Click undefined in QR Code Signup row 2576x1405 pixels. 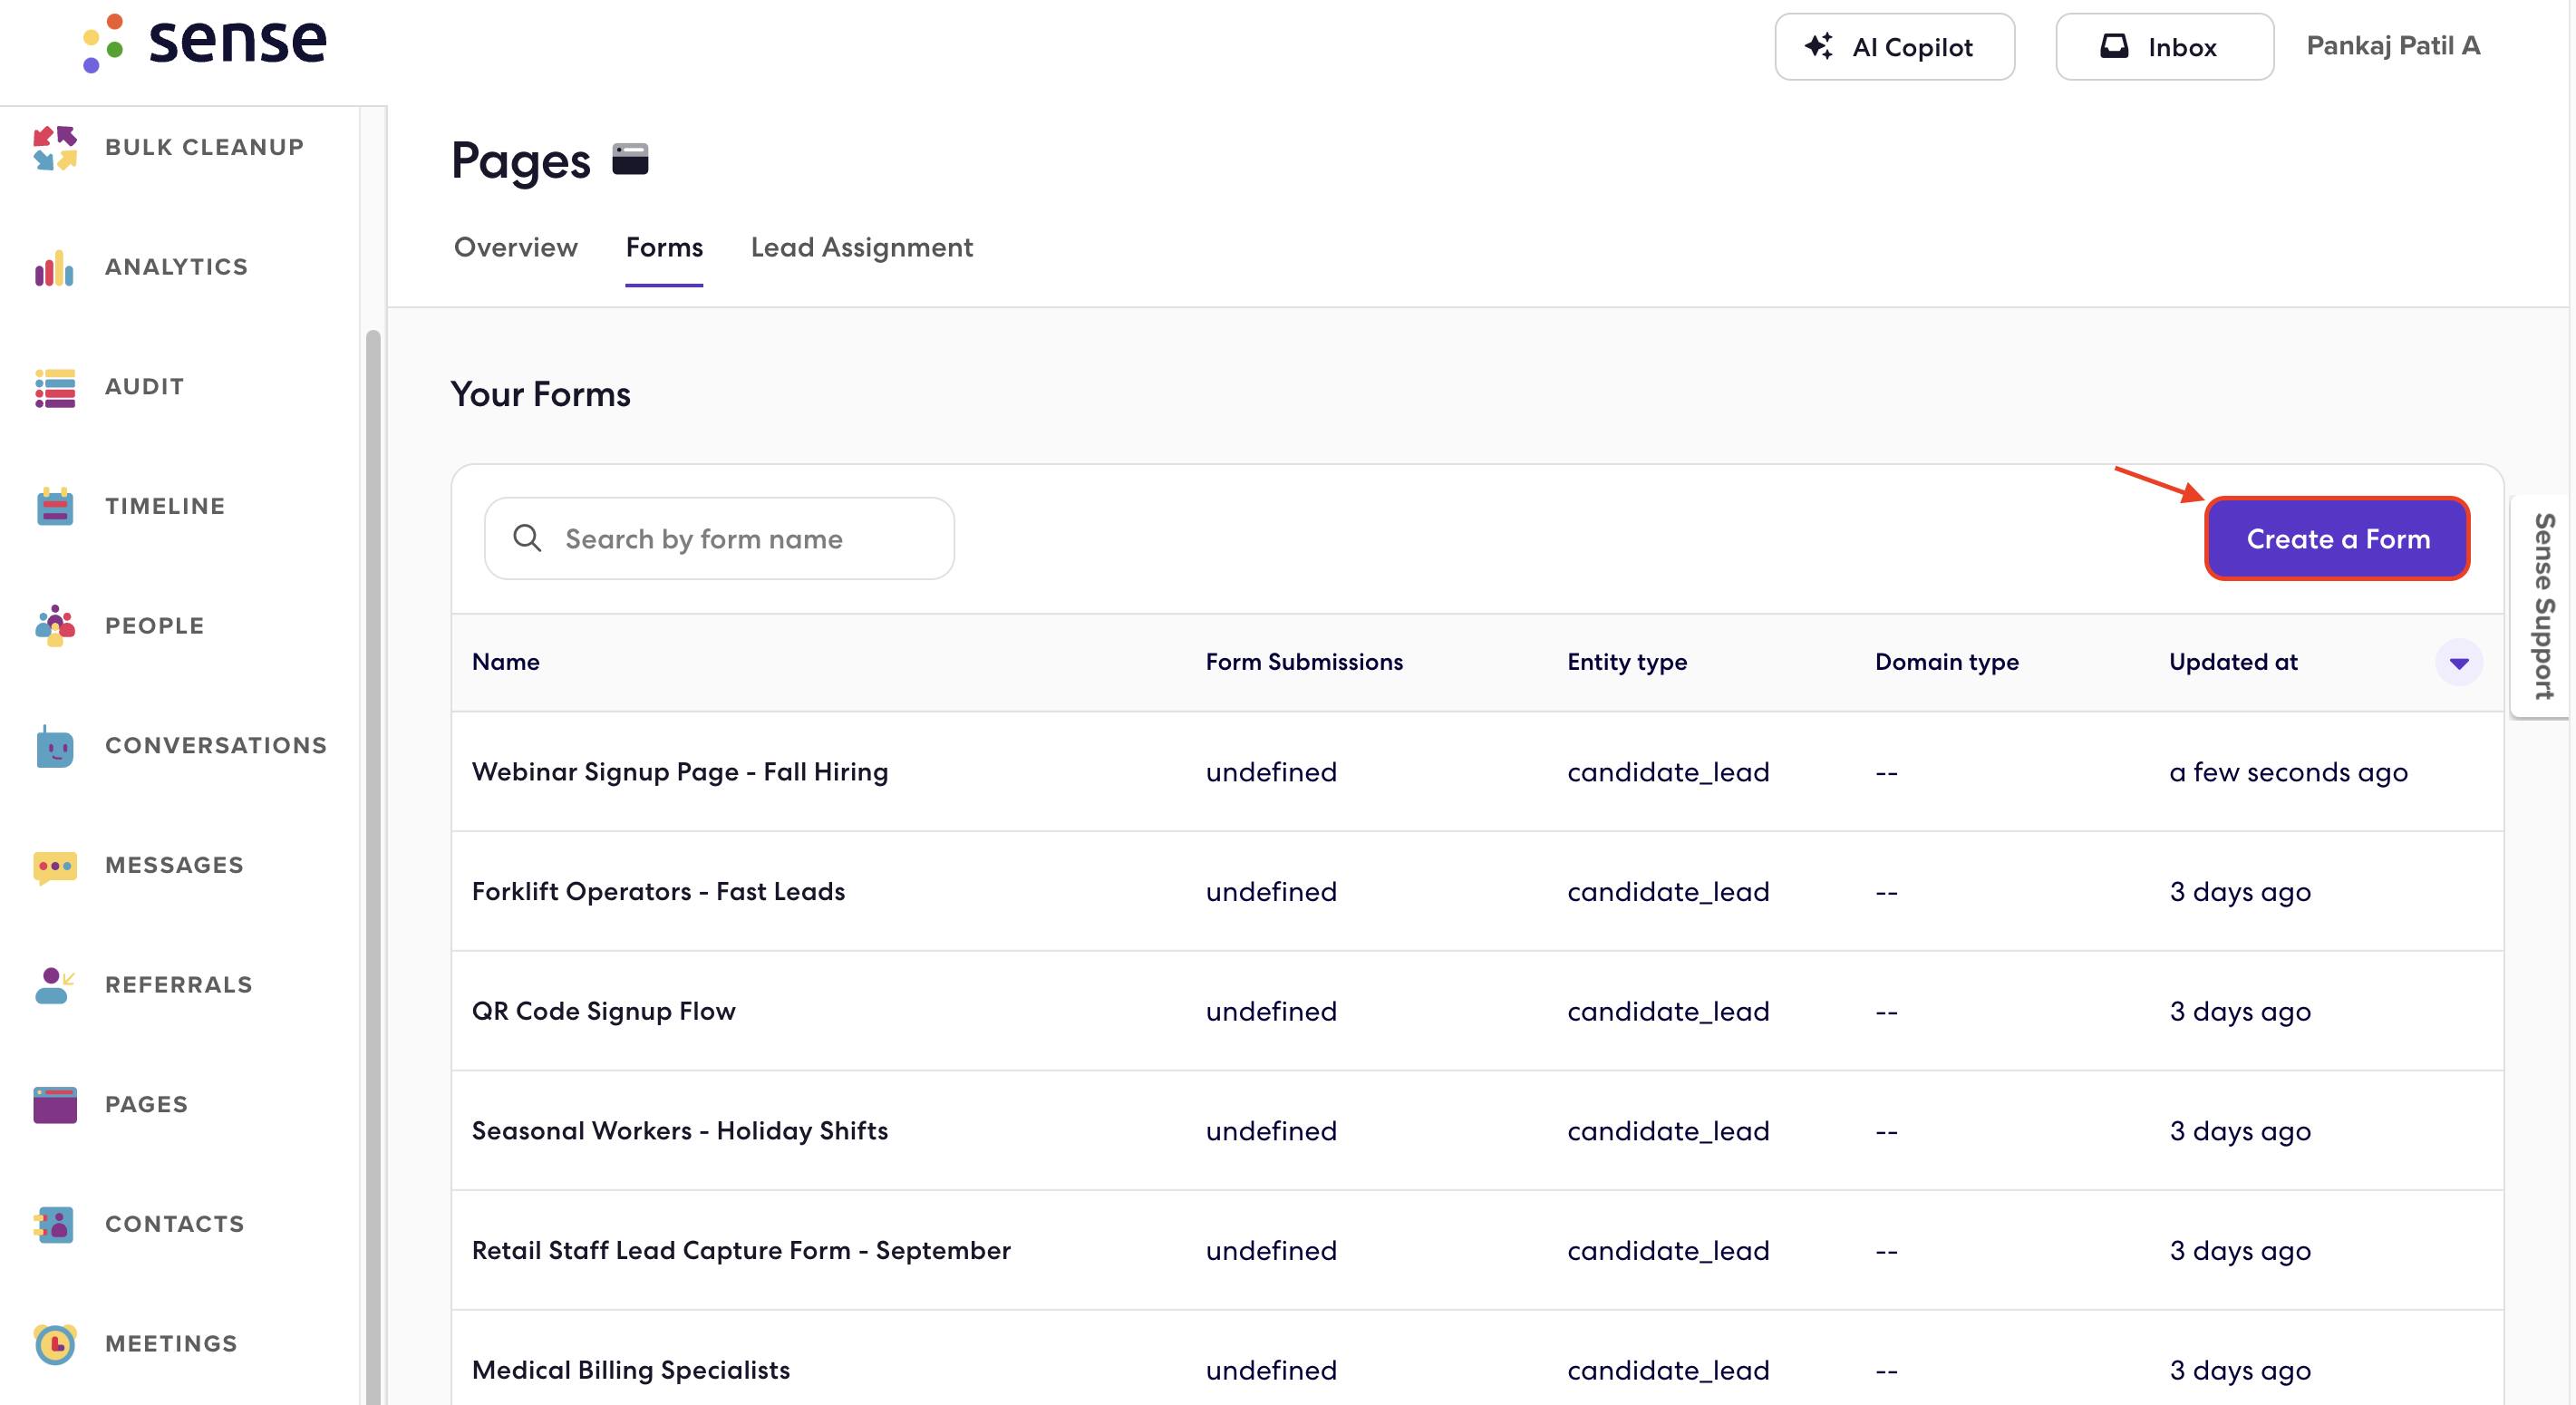[x=1271, y=1011]
